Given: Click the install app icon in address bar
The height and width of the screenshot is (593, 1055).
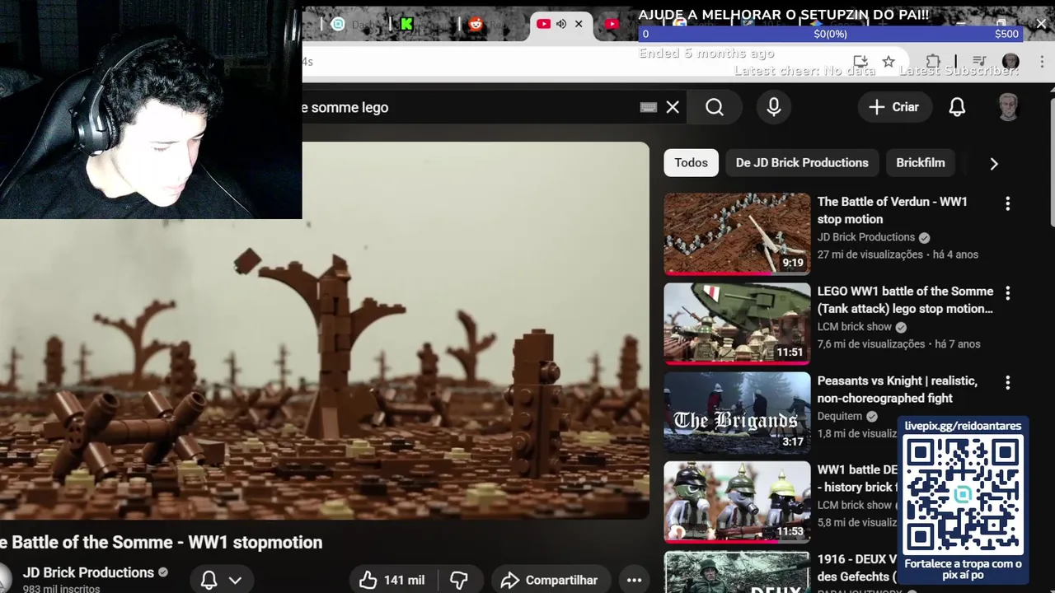Looking at the screenshot, I should 860,62.
